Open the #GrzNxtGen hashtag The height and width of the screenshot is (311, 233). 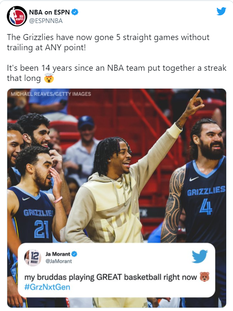click(x=47, y=287)
